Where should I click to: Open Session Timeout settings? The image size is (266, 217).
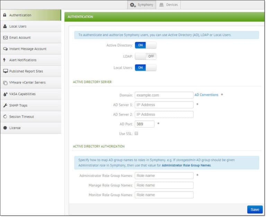31,117
